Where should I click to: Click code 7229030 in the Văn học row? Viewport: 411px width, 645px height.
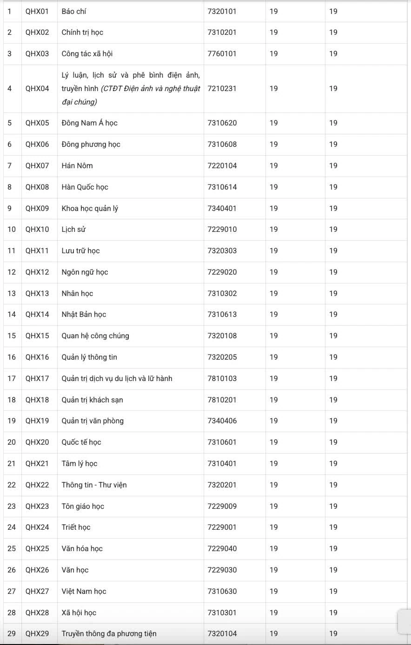point(222,570)
